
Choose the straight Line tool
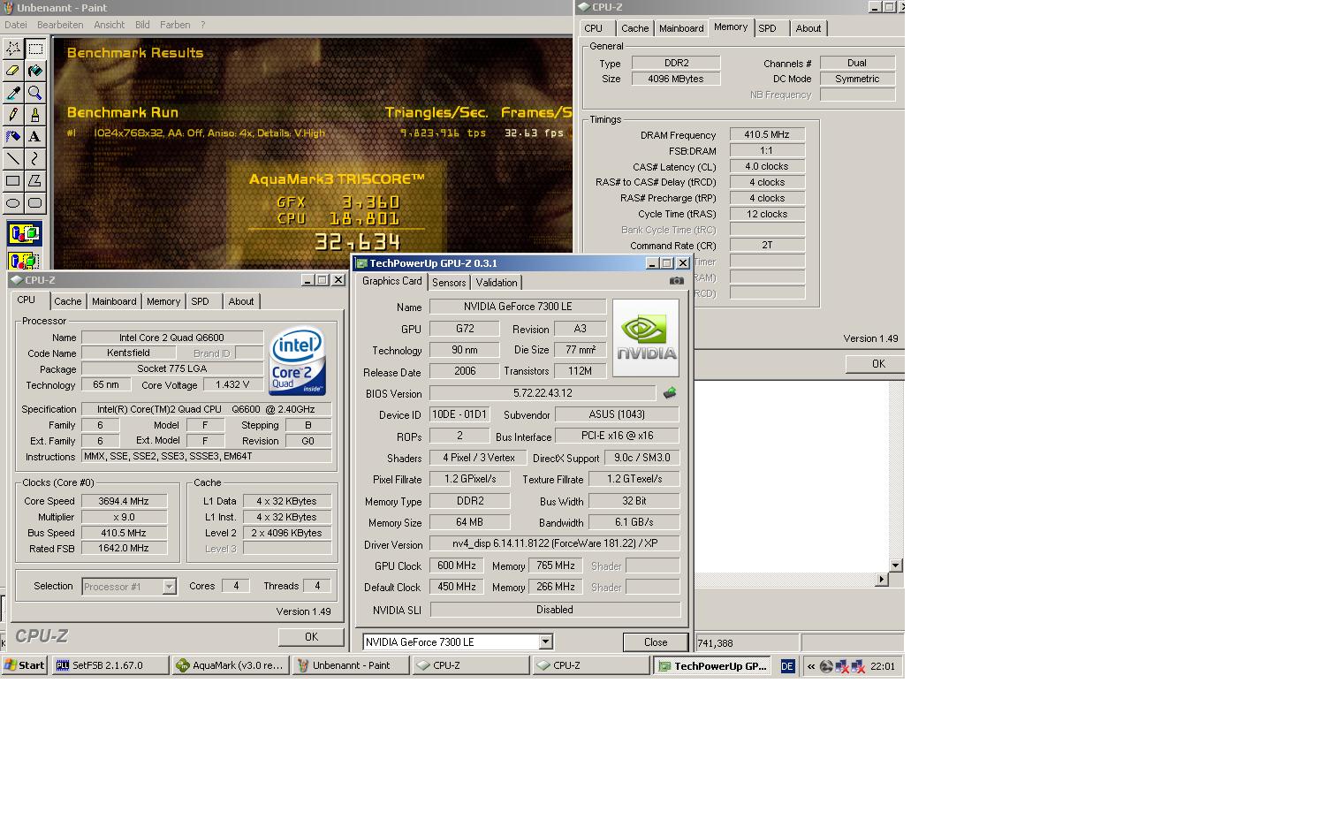[13, 159]
